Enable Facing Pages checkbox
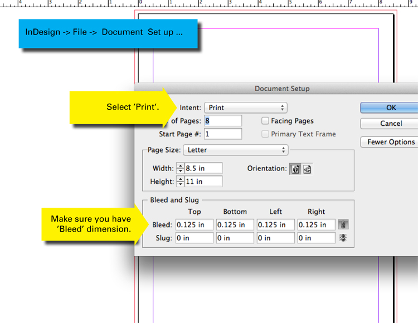418x323 pixels. [x=265, y=121]
